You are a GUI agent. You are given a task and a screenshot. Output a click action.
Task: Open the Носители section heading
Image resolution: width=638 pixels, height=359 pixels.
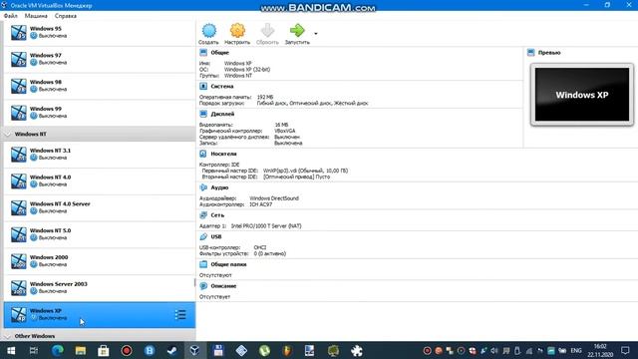(223, 154)
